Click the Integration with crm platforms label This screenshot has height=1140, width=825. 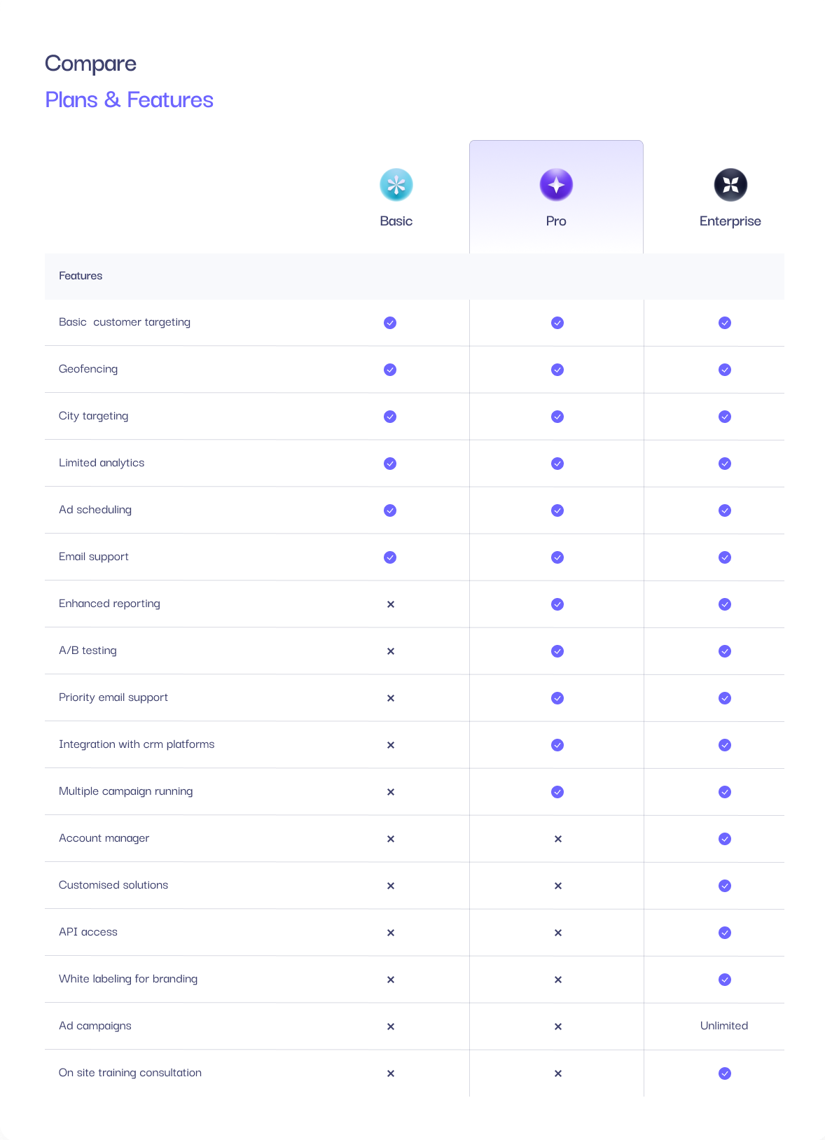click(137, 744)
